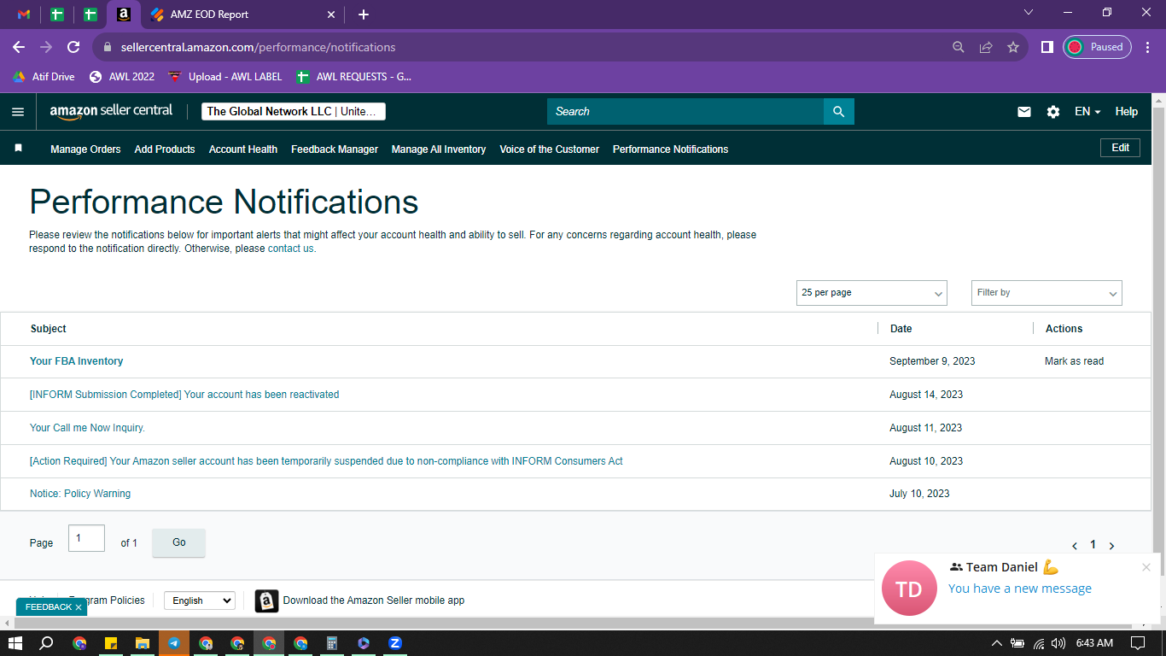Click the browser zoom magnifier icon
Image resolution: width=1166 pixels, height=656 pixels.
click(x=959, y=47)
